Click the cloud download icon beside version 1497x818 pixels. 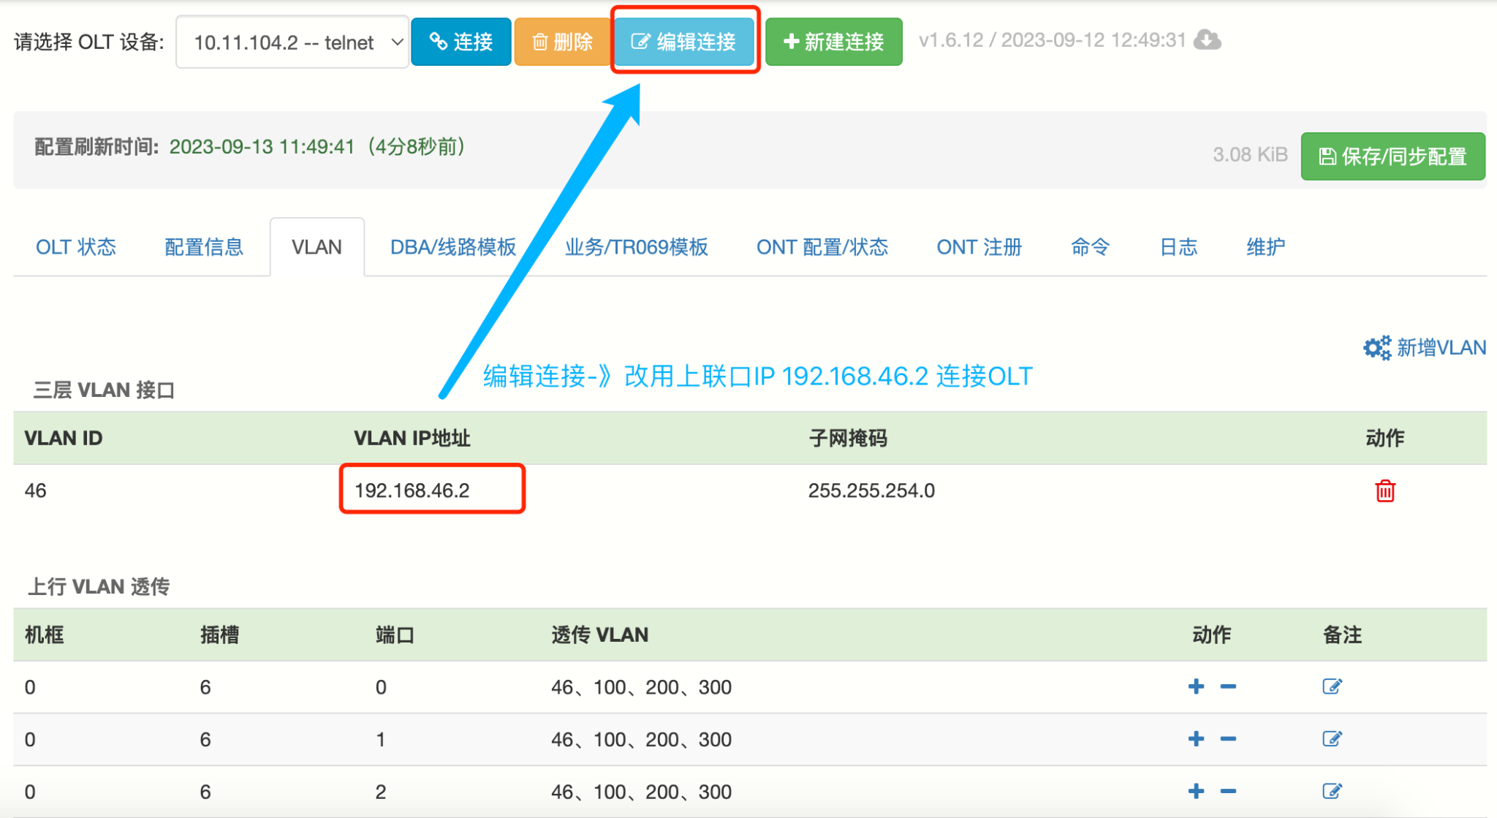coord(1207,40)
